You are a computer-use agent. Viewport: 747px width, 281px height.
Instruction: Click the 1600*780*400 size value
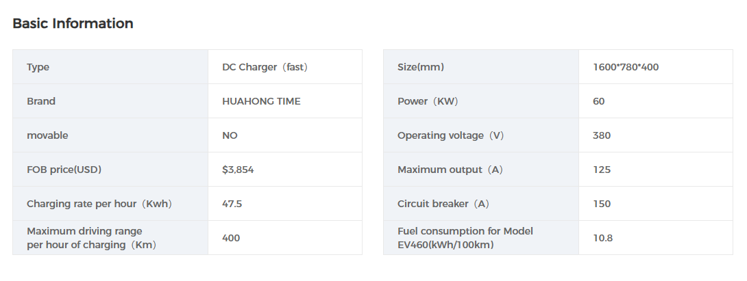(626, 67)
